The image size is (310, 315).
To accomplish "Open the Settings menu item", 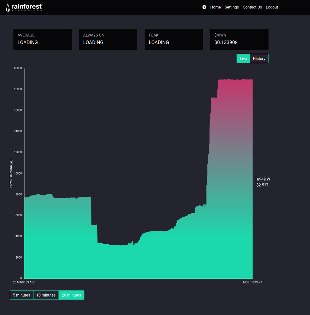I will click(231, 7).
